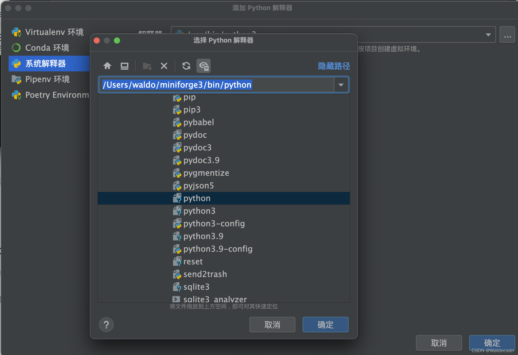
Task: Click the three-dots browse button
Action: (x=507, y=35)
